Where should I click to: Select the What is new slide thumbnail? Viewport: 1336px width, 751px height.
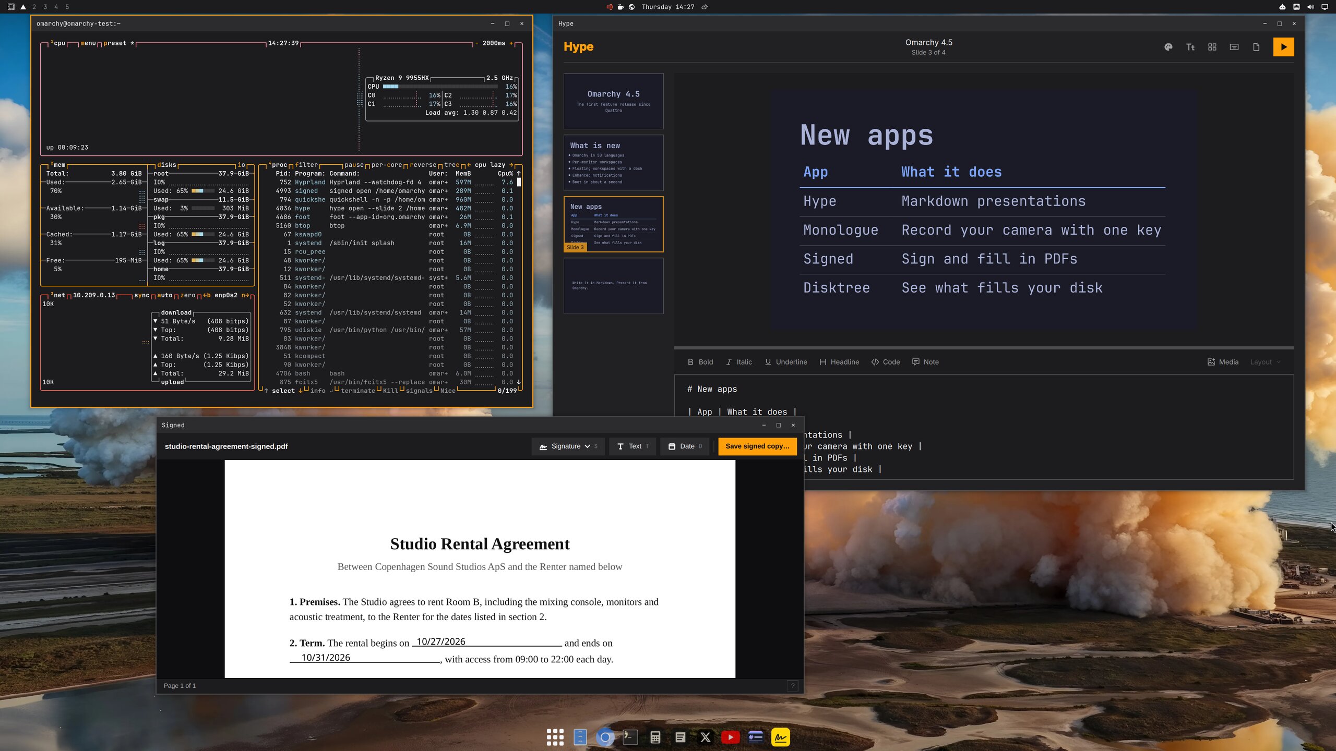tap(613, 163)
